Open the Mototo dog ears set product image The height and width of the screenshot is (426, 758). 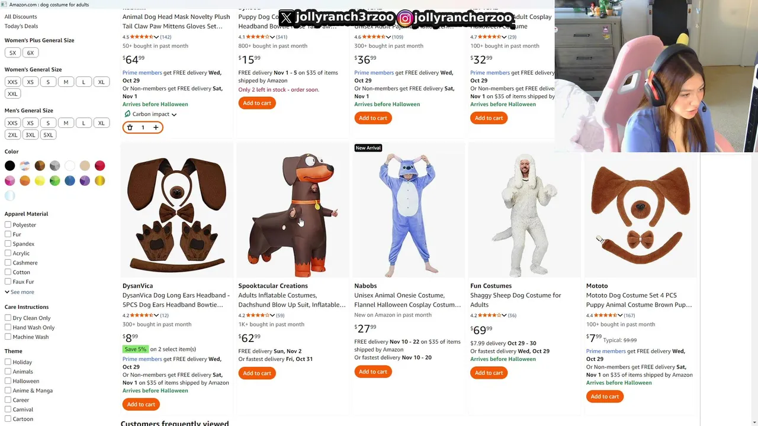click(x=641, y=214)
